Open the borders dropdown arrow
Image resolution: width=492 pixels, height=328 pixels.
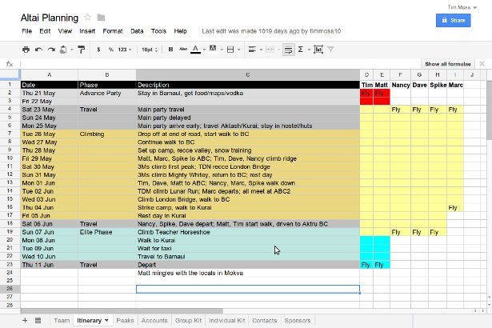(238, 50)
